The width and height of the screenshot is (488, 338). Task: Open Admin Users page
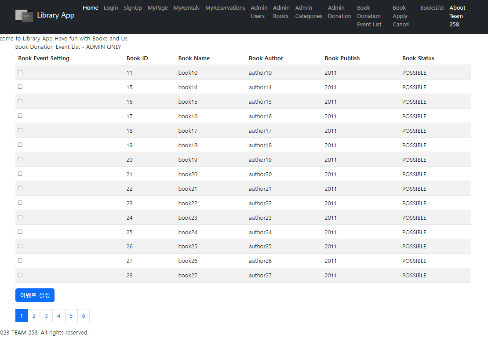pyautogui.click(x=259, y=12)
